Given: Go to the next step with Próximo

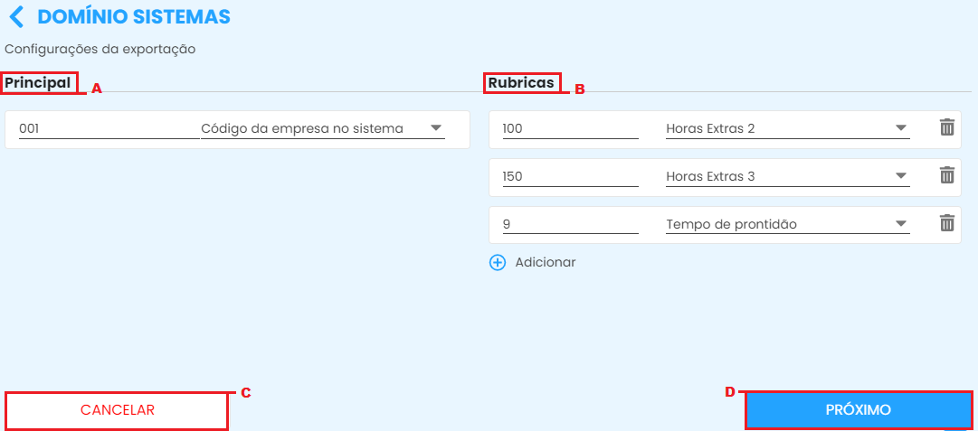Looking at the screenshot, I should point(858,409).
